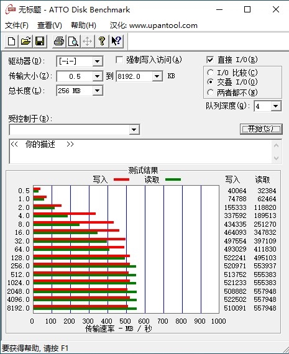Click the context help pointer icon
289x354 pixels.
click(116, 42)
